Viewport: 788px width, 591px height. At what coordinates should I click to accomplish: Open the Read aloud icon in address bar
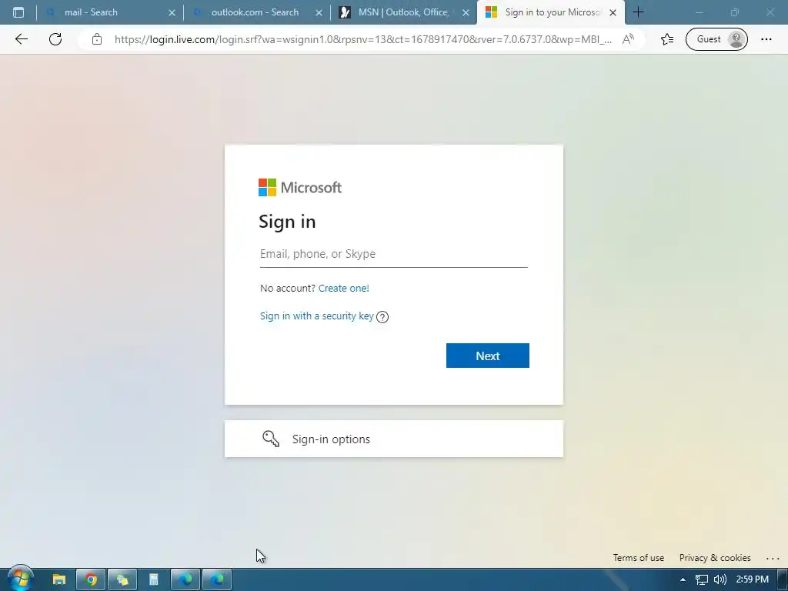coord(628,39)
